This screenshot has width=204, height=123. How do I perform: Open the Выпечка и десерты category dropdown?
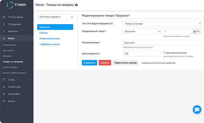pos(55,17)
